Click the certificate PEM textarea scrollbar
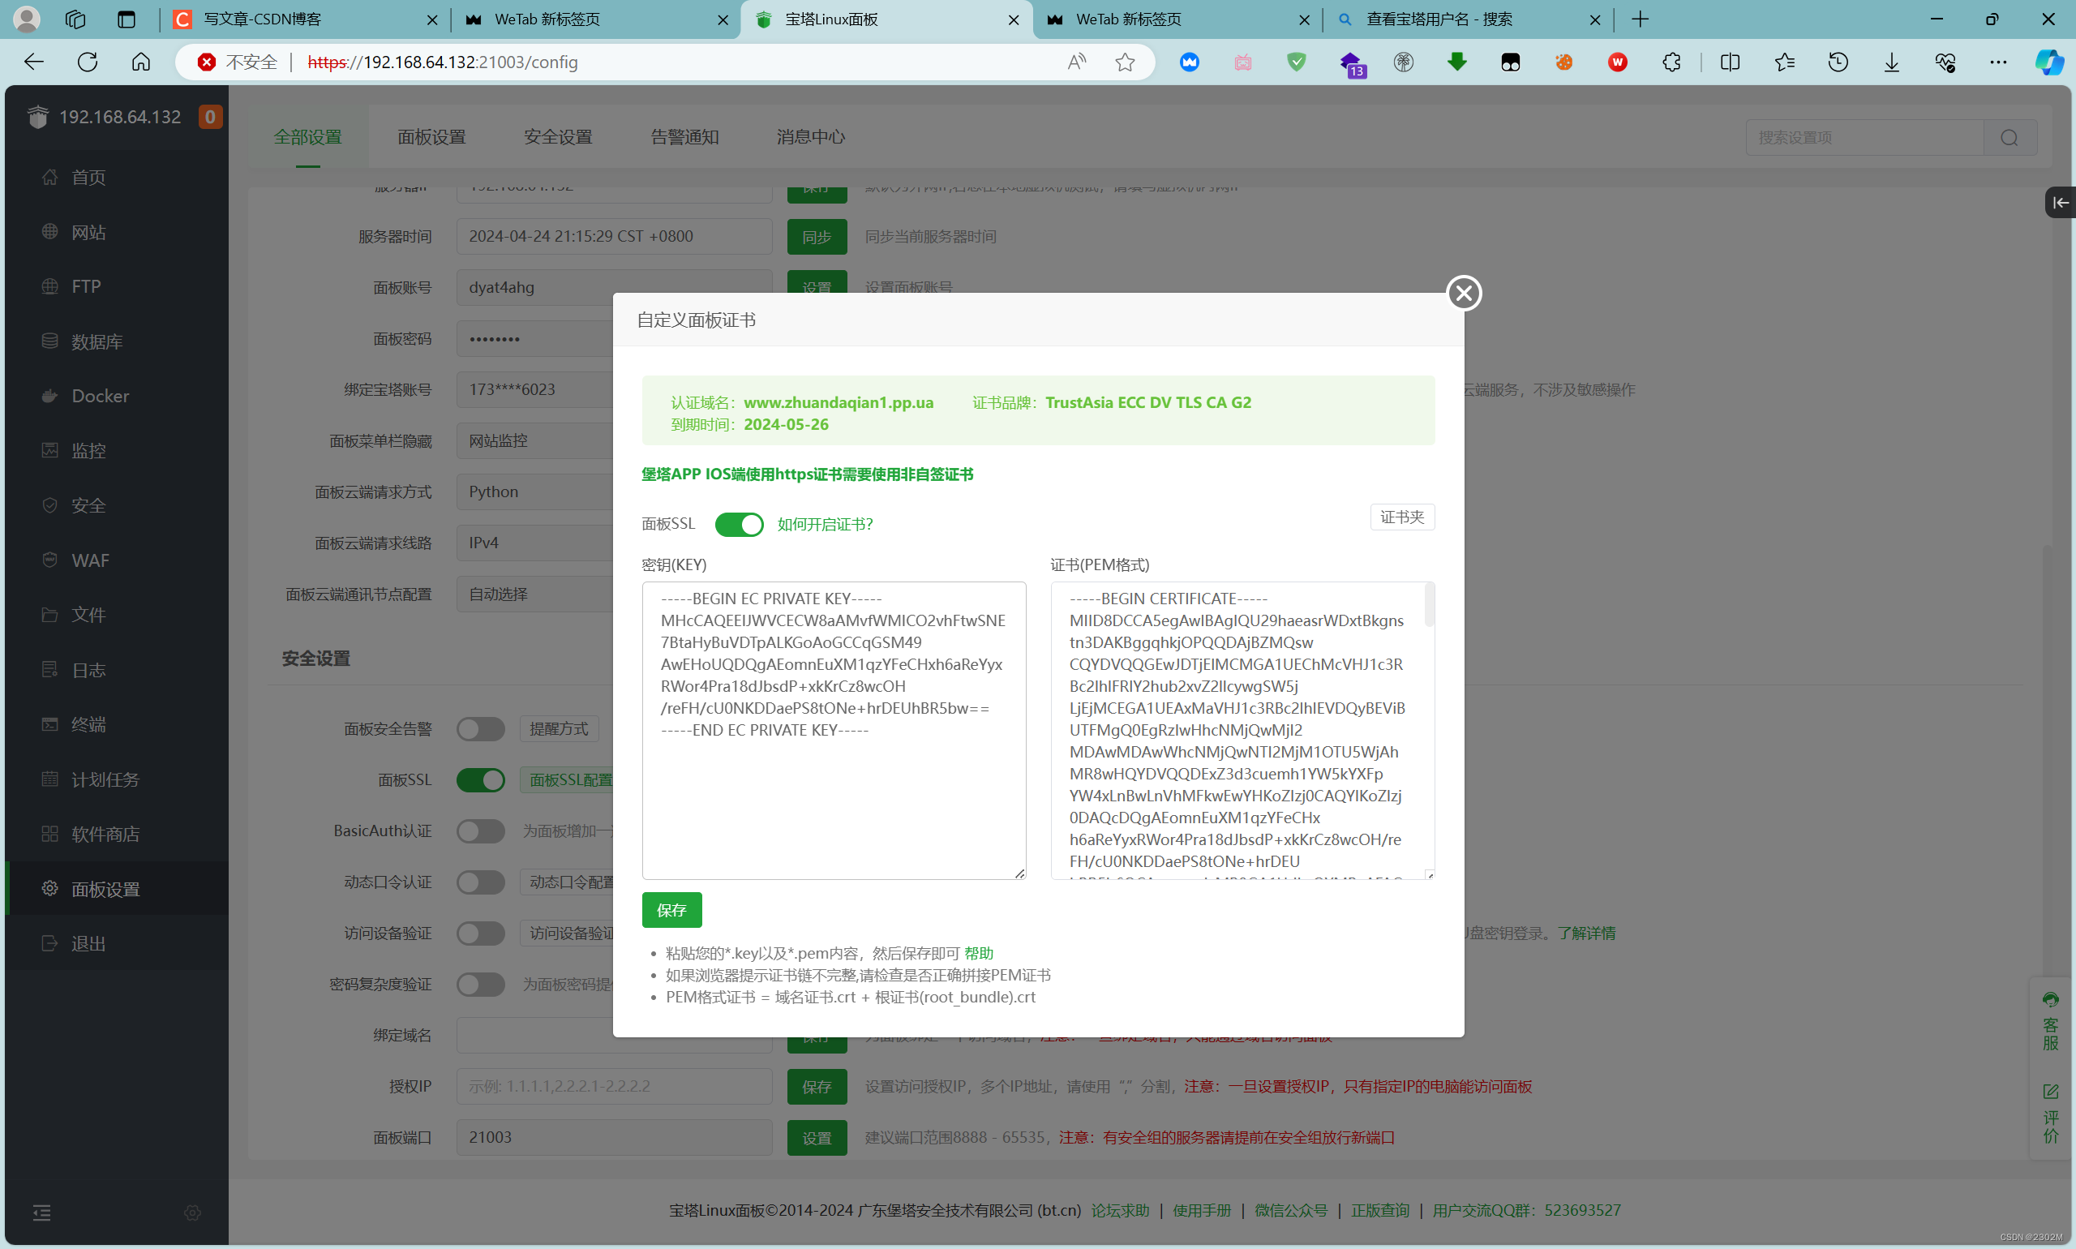Image resolution: width=2076 pixels, height=1249 pixels. 1428,606
